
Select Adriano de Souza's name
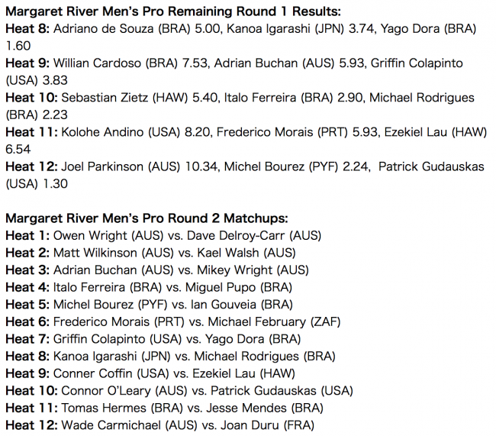click(x=105, y=29)
